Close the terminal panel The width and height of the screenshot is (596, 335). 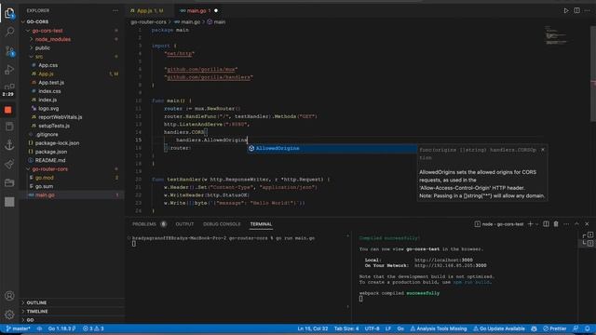click(x=587, y=224)
